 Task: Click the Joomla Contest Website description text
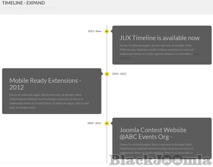(156, 149)
